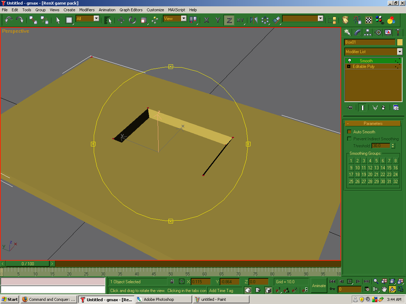
Task: Toggle Prevent Indirect Smoothing checkbox
Action: coord(350,139)
